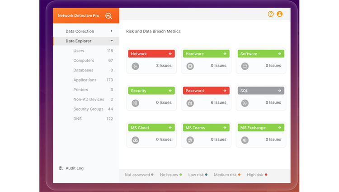The image size is (339, 192).
Task: Click the DNS count 122
Action: point(110,119)
